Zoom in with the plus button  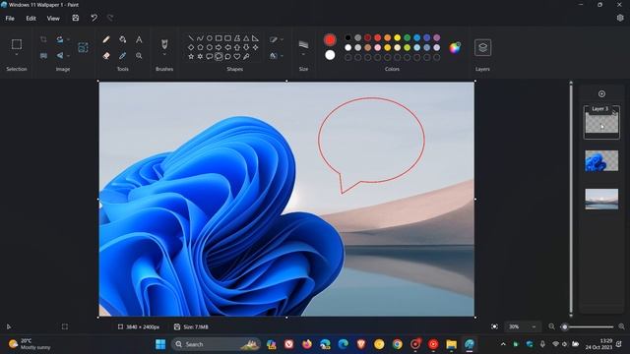click(x=621, y=326)
